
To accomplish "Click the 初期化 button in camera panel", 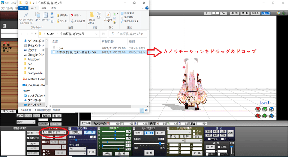I will (x=76, y=132).
